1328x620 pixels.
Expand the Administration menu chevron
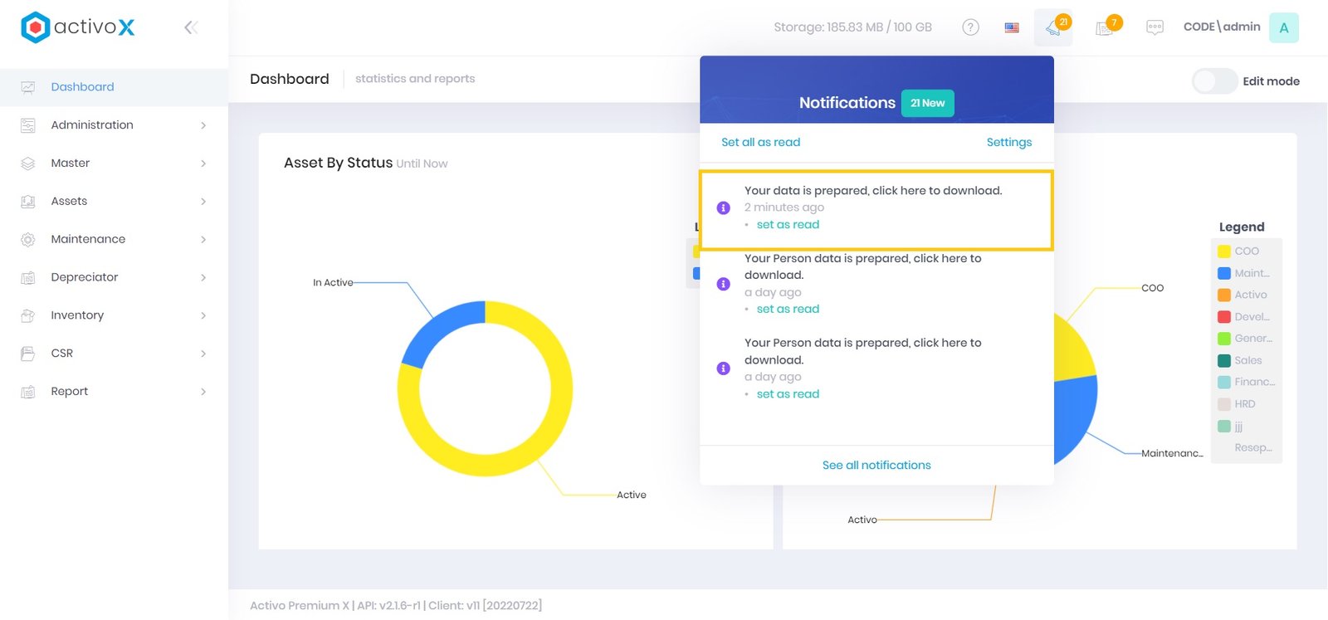pos(203,125)
